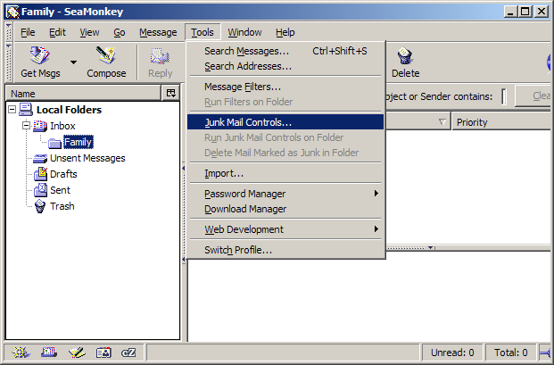
Task: Select Message Filters in the Tools menu
Action: click(243, 87)
